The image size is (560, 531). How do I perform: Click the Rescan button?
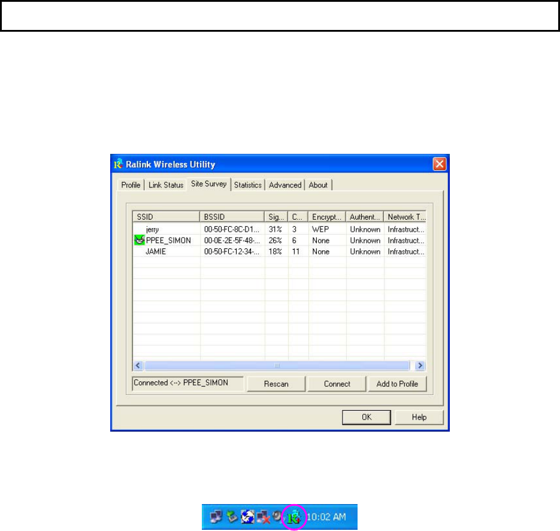(x=276, y=384)
